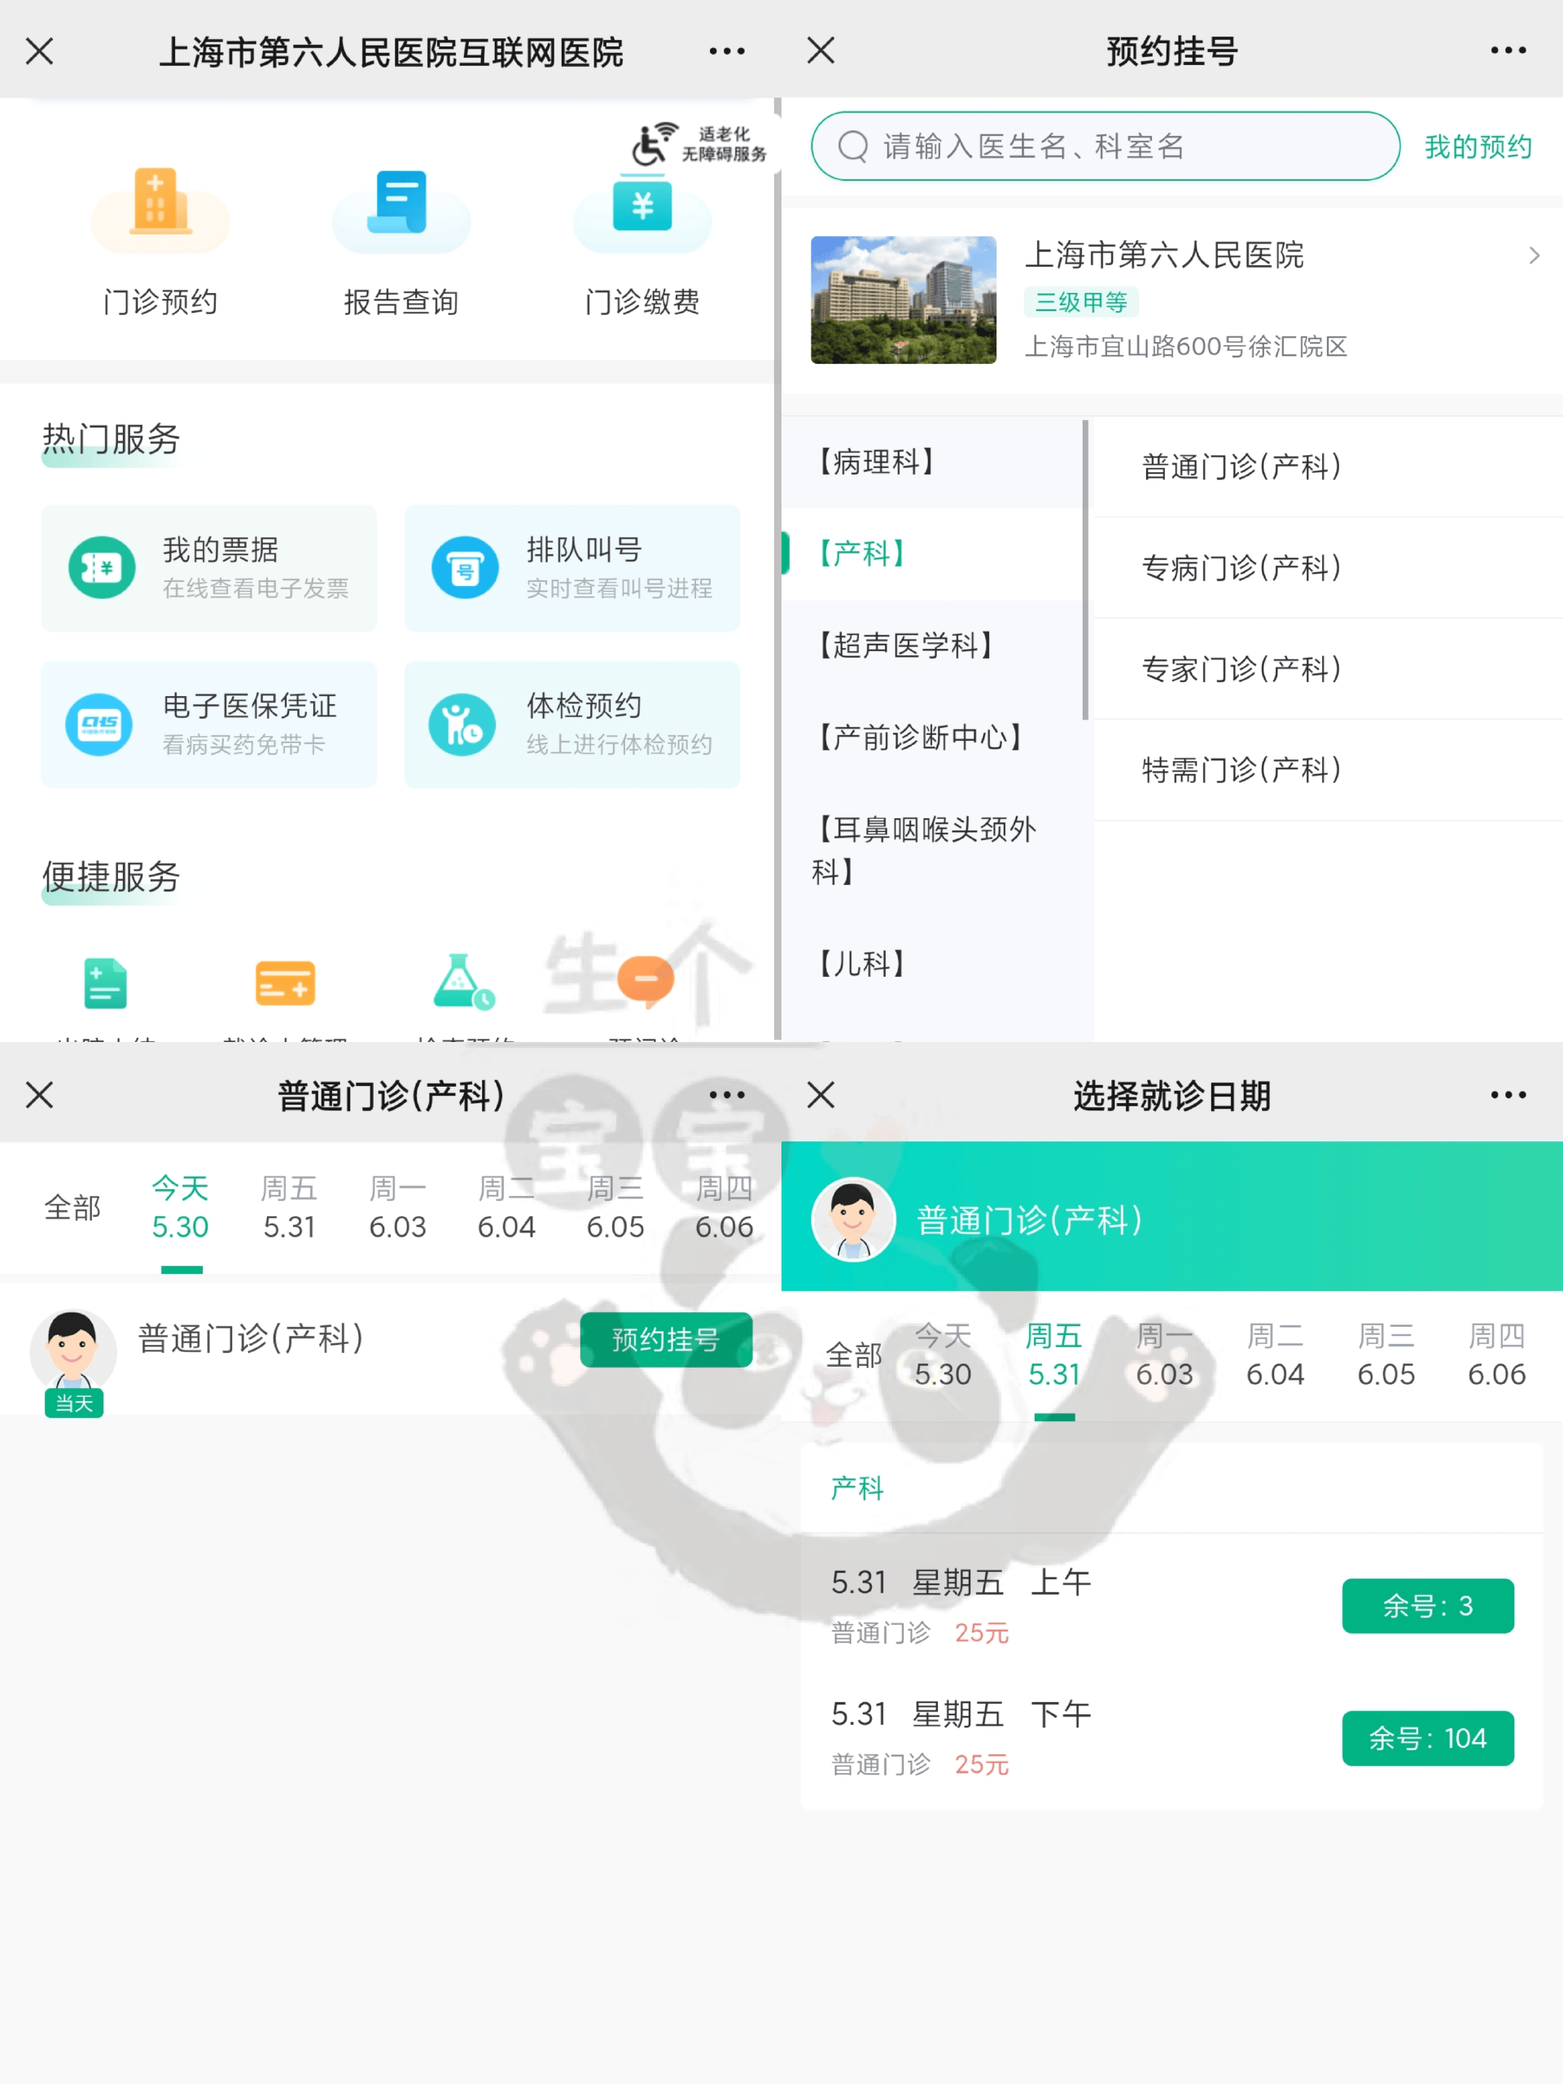Click doctor avatar in 选择就诊日期 header
Screen dimensions: 1563x2084
[852, 1218]
